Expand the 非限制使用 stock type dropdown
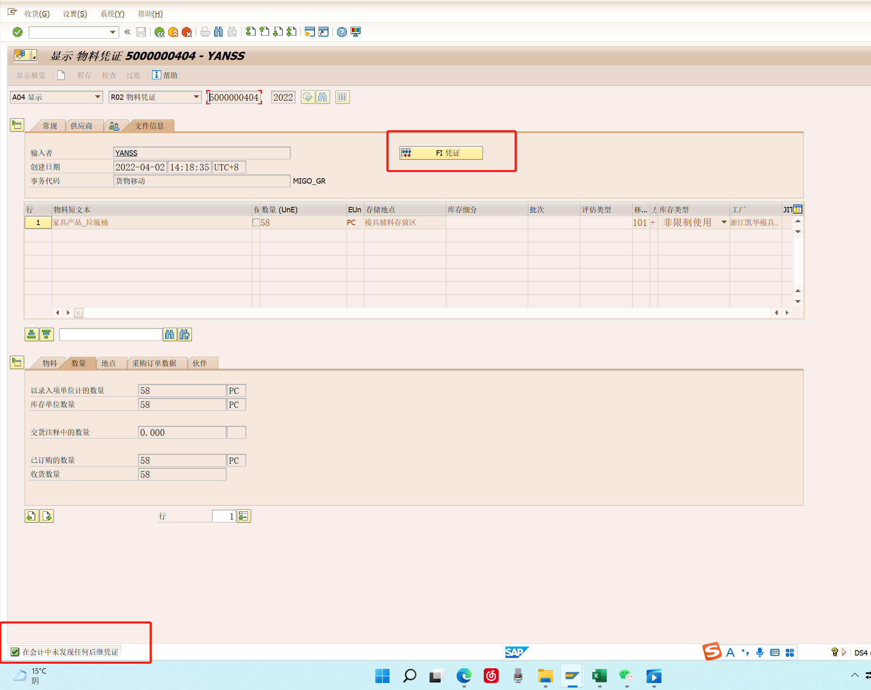 [724, 222]
